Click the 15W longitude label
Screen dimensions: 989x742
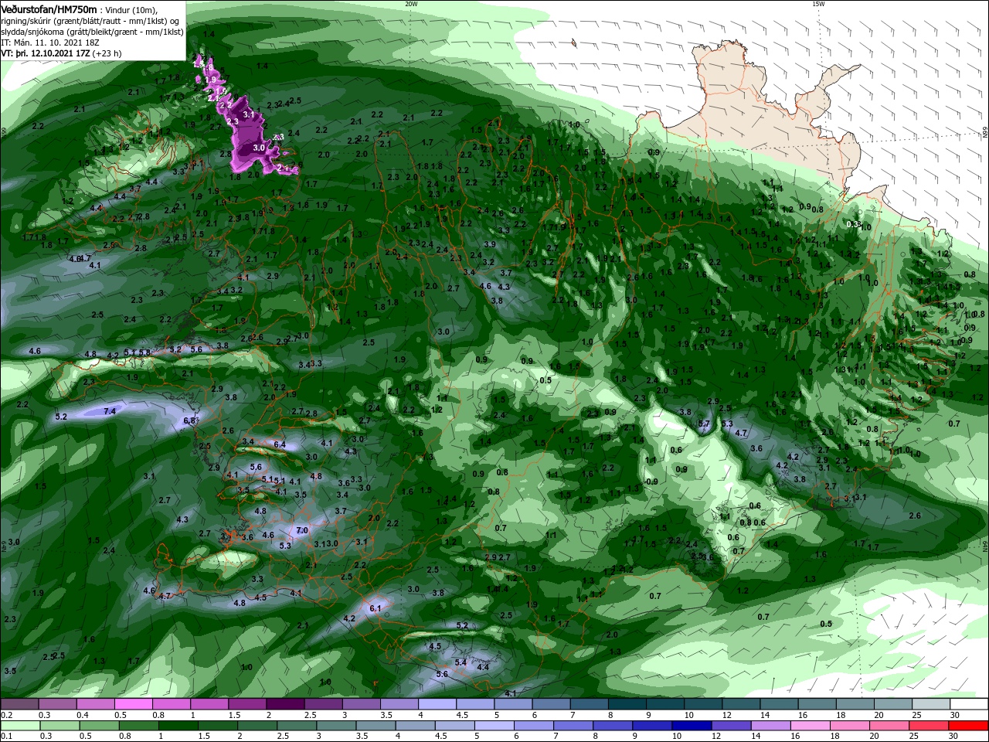tap(818, 4)
